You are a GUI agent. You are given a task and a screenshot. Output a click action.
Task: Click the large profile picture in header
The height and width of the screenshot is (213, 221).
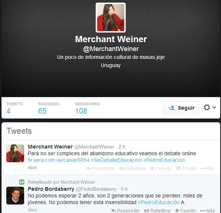pyautogui.click(x=110, y=18)
